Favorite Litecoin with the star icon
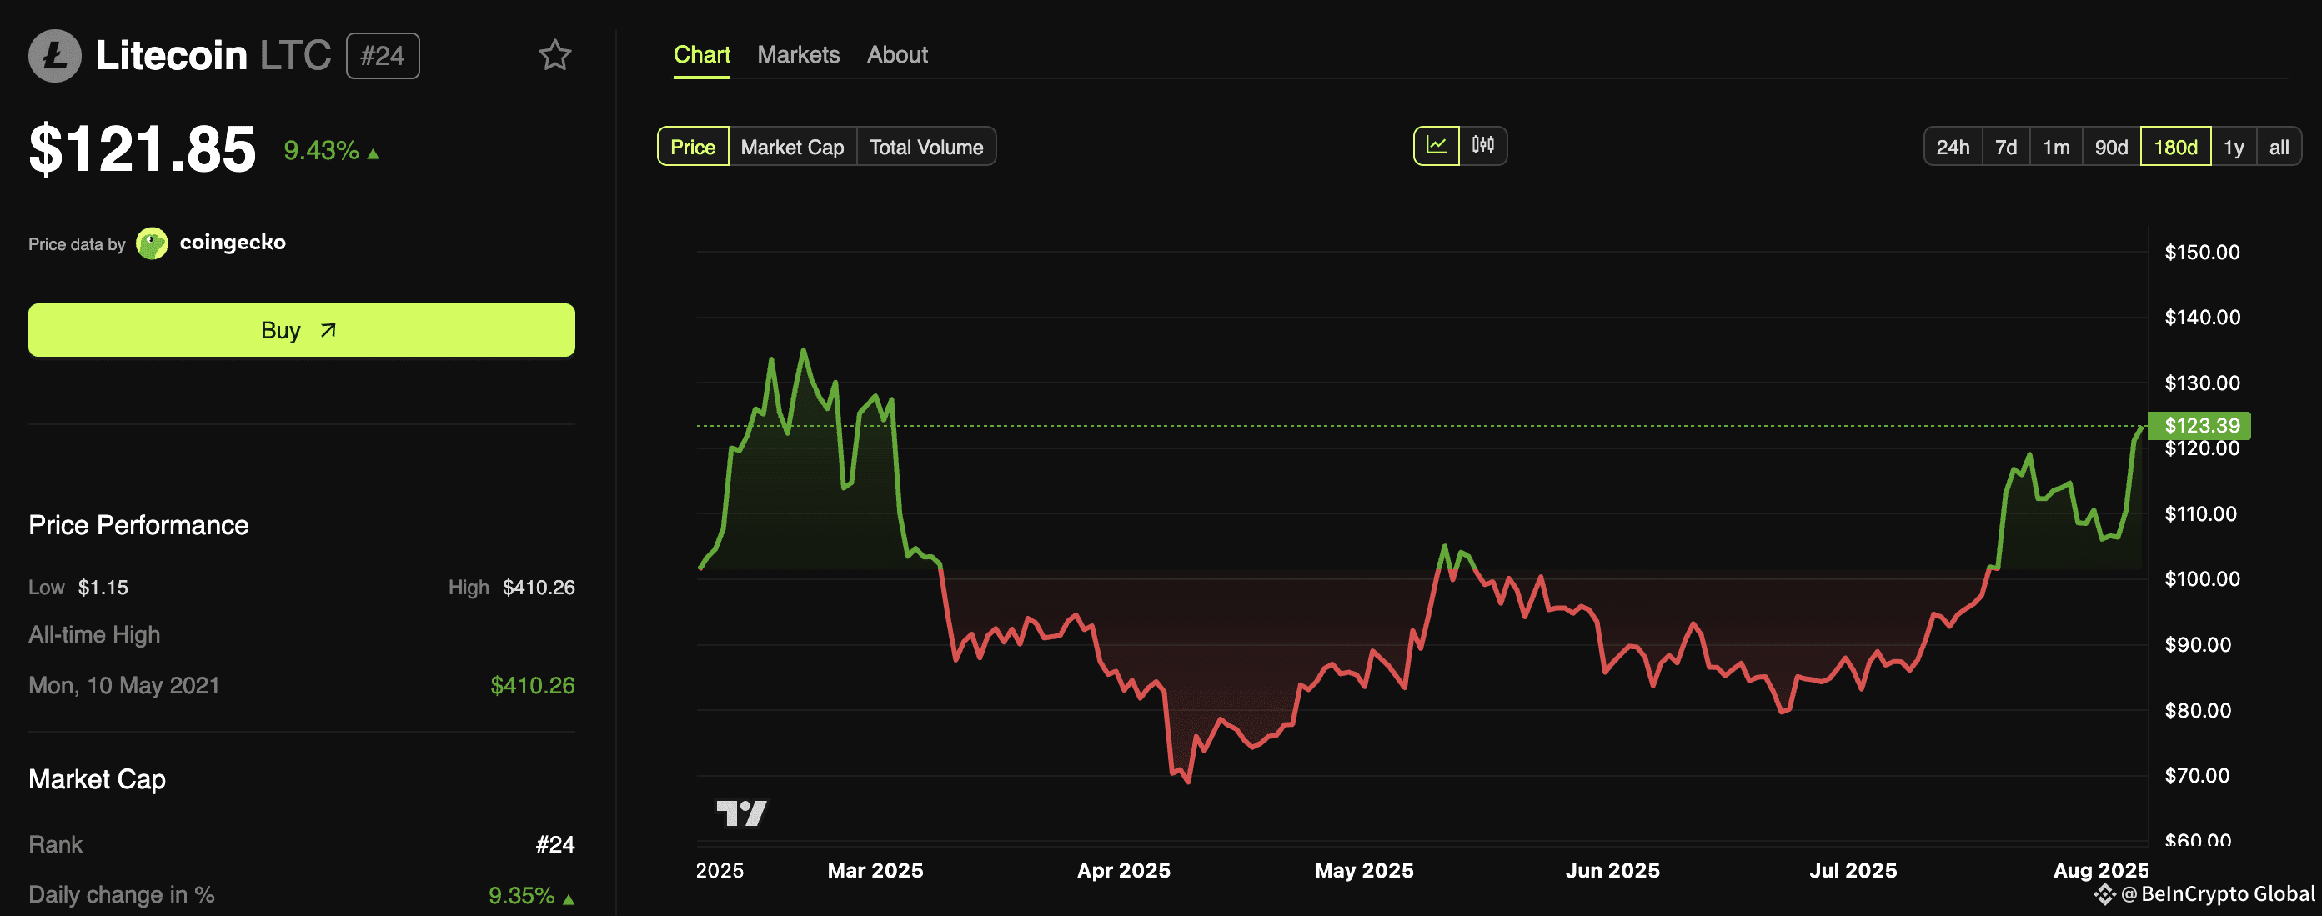Screen dimensions: 2322x916 tap(555, 56)
